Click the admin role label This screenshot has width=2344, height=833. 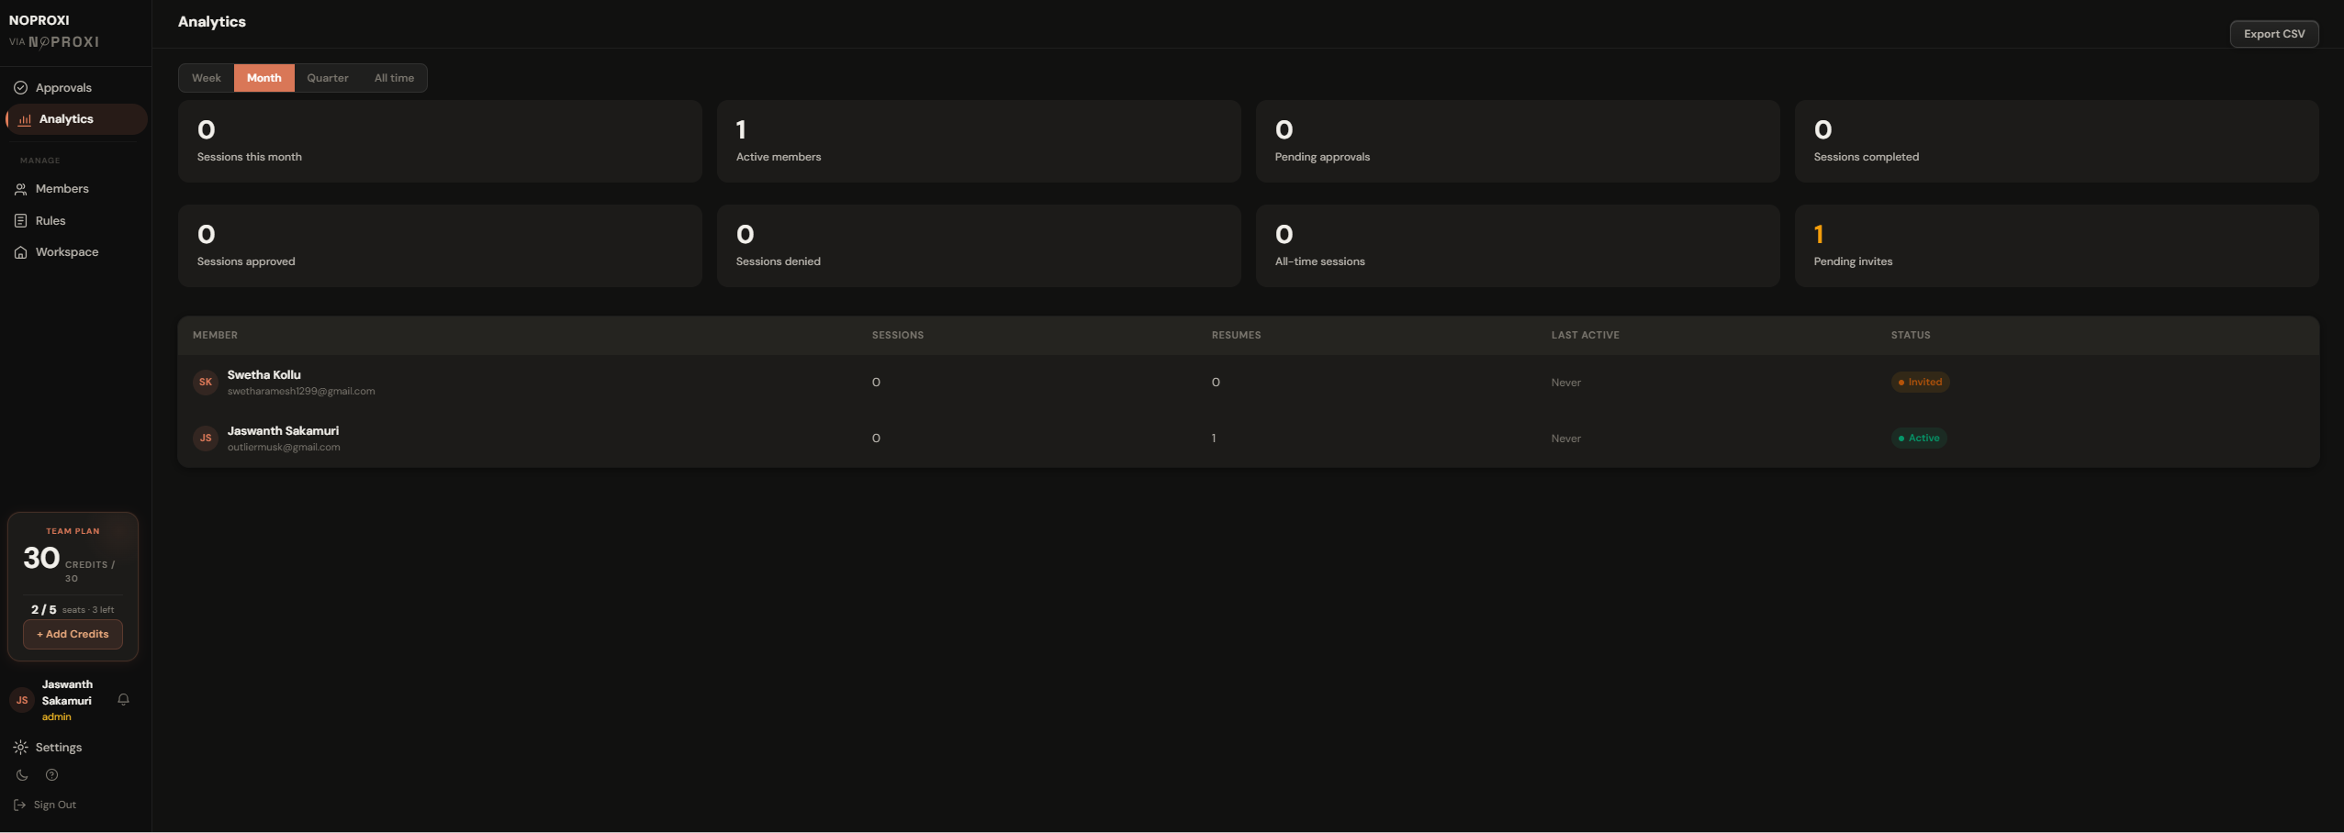(56, 717)
